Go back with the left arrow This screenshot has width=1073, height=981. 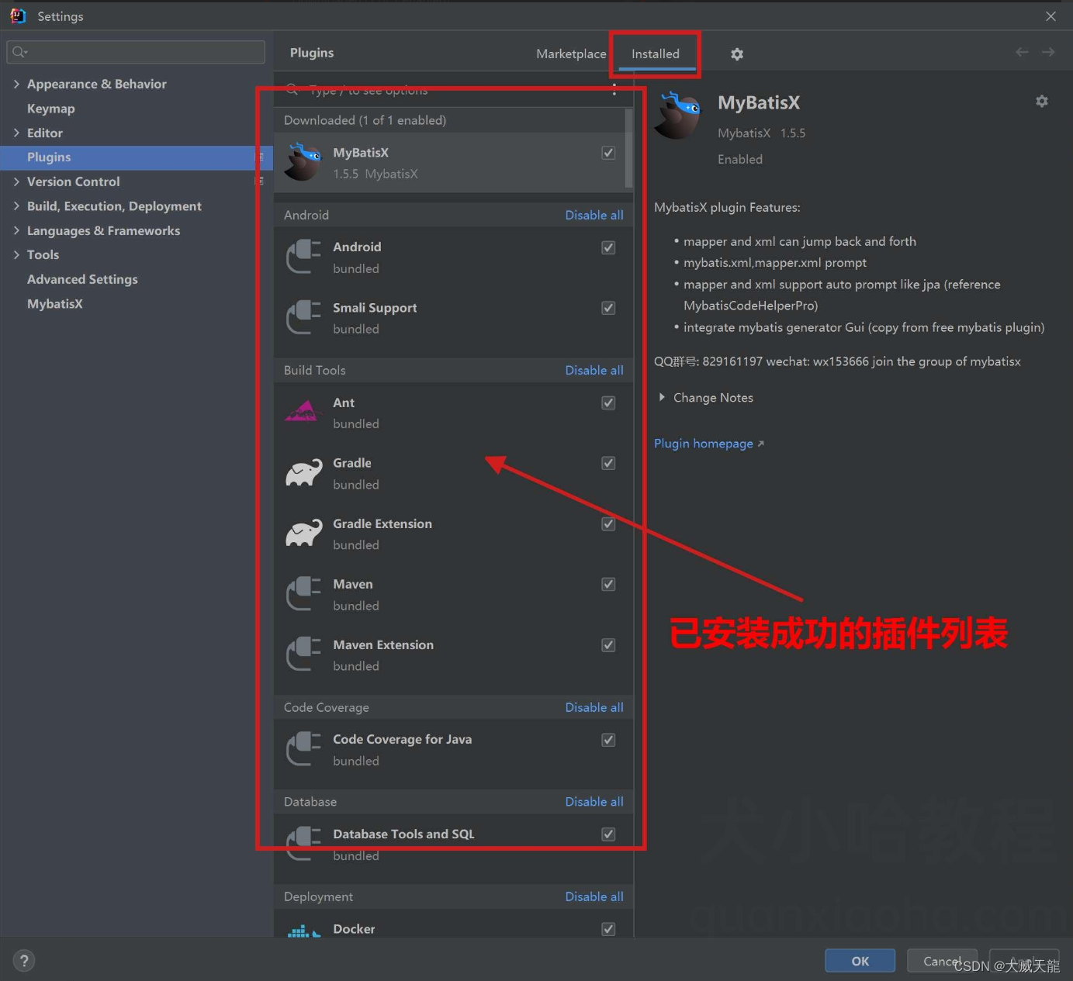pyautogui.click(x=1022, y=52)
